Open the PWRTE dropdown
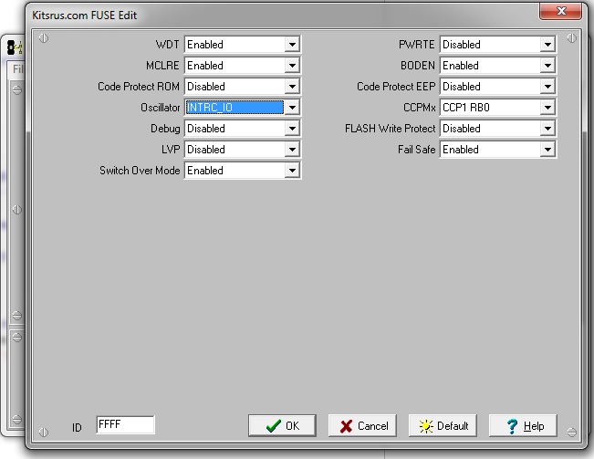Viewport: 594px width, 459px height. pos(547,45)
